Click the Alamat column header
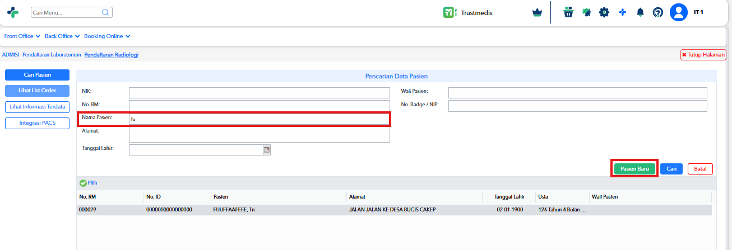The image size is (732, 250). [x=358, y=197]
